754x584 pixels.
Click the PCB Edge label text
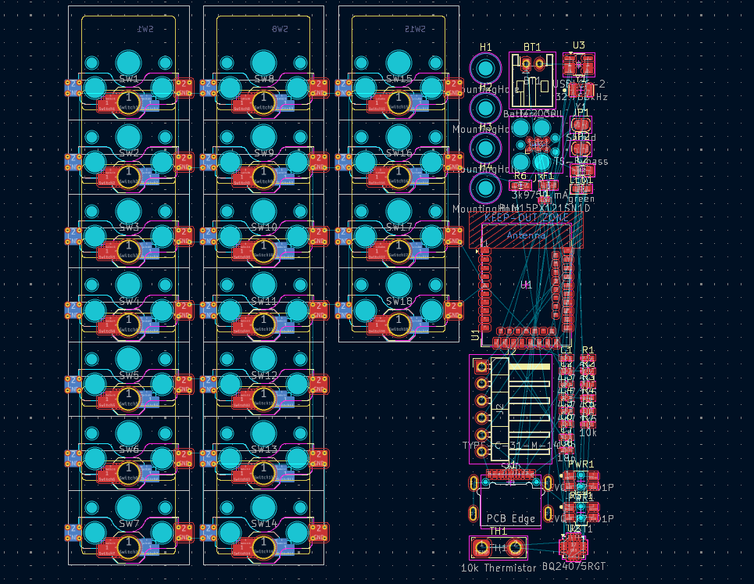tap(510, 518)
